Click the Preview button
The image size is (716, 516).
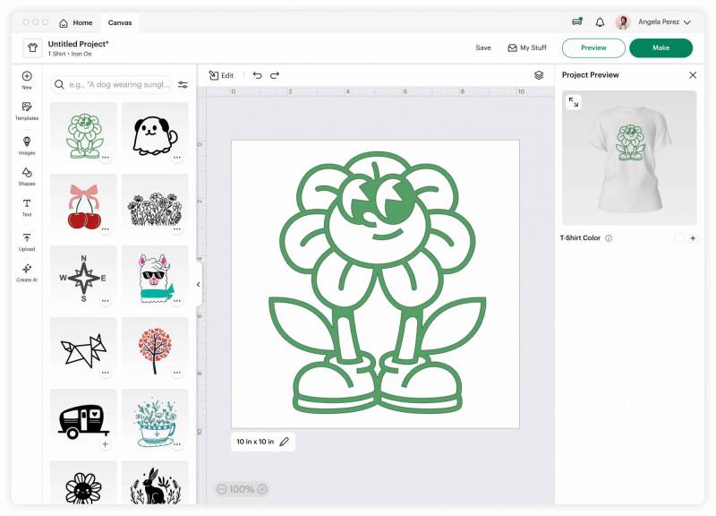593,48
